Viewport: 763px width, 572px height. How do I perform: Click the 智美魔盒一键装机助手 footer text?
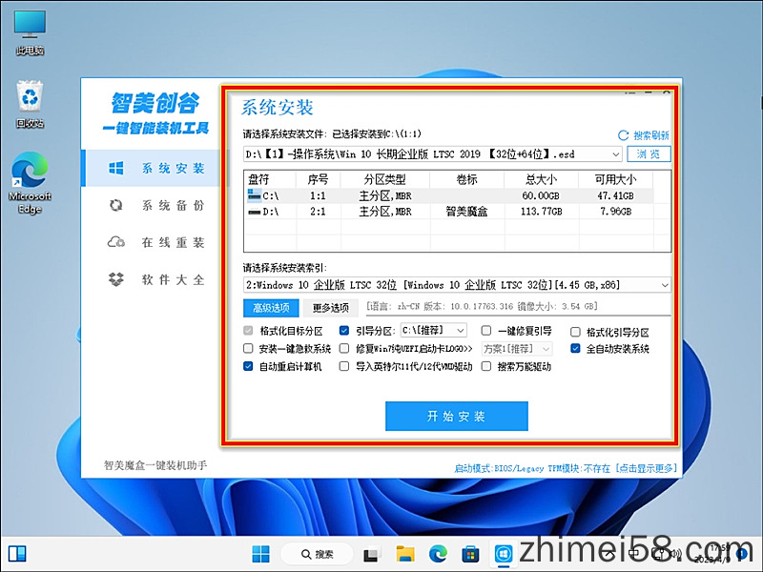[155, 465]
